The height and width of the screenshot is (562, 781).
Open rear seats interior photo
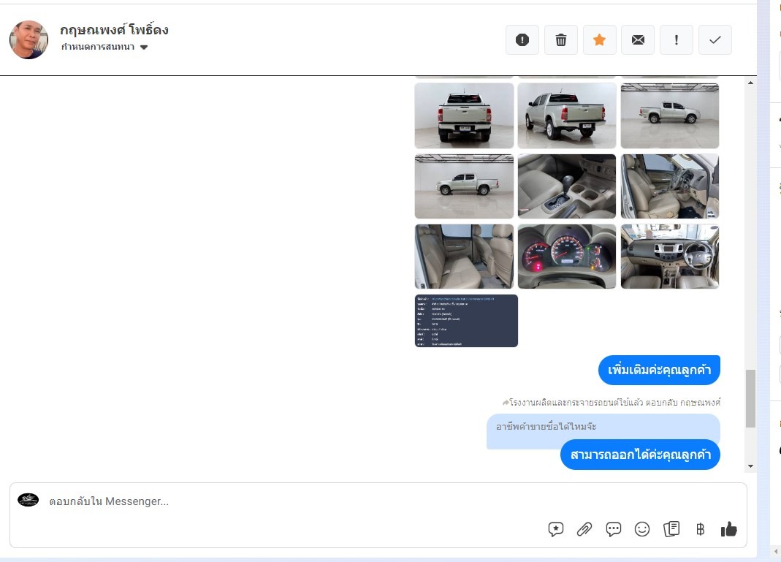point(464,257)
